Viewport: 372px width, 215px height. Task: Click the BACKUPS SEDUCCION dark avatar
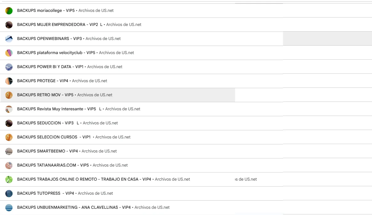9,123
